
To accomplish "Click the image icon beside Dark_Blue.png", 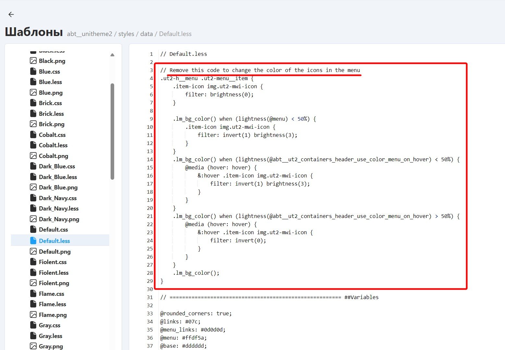I will click(33, 187).
